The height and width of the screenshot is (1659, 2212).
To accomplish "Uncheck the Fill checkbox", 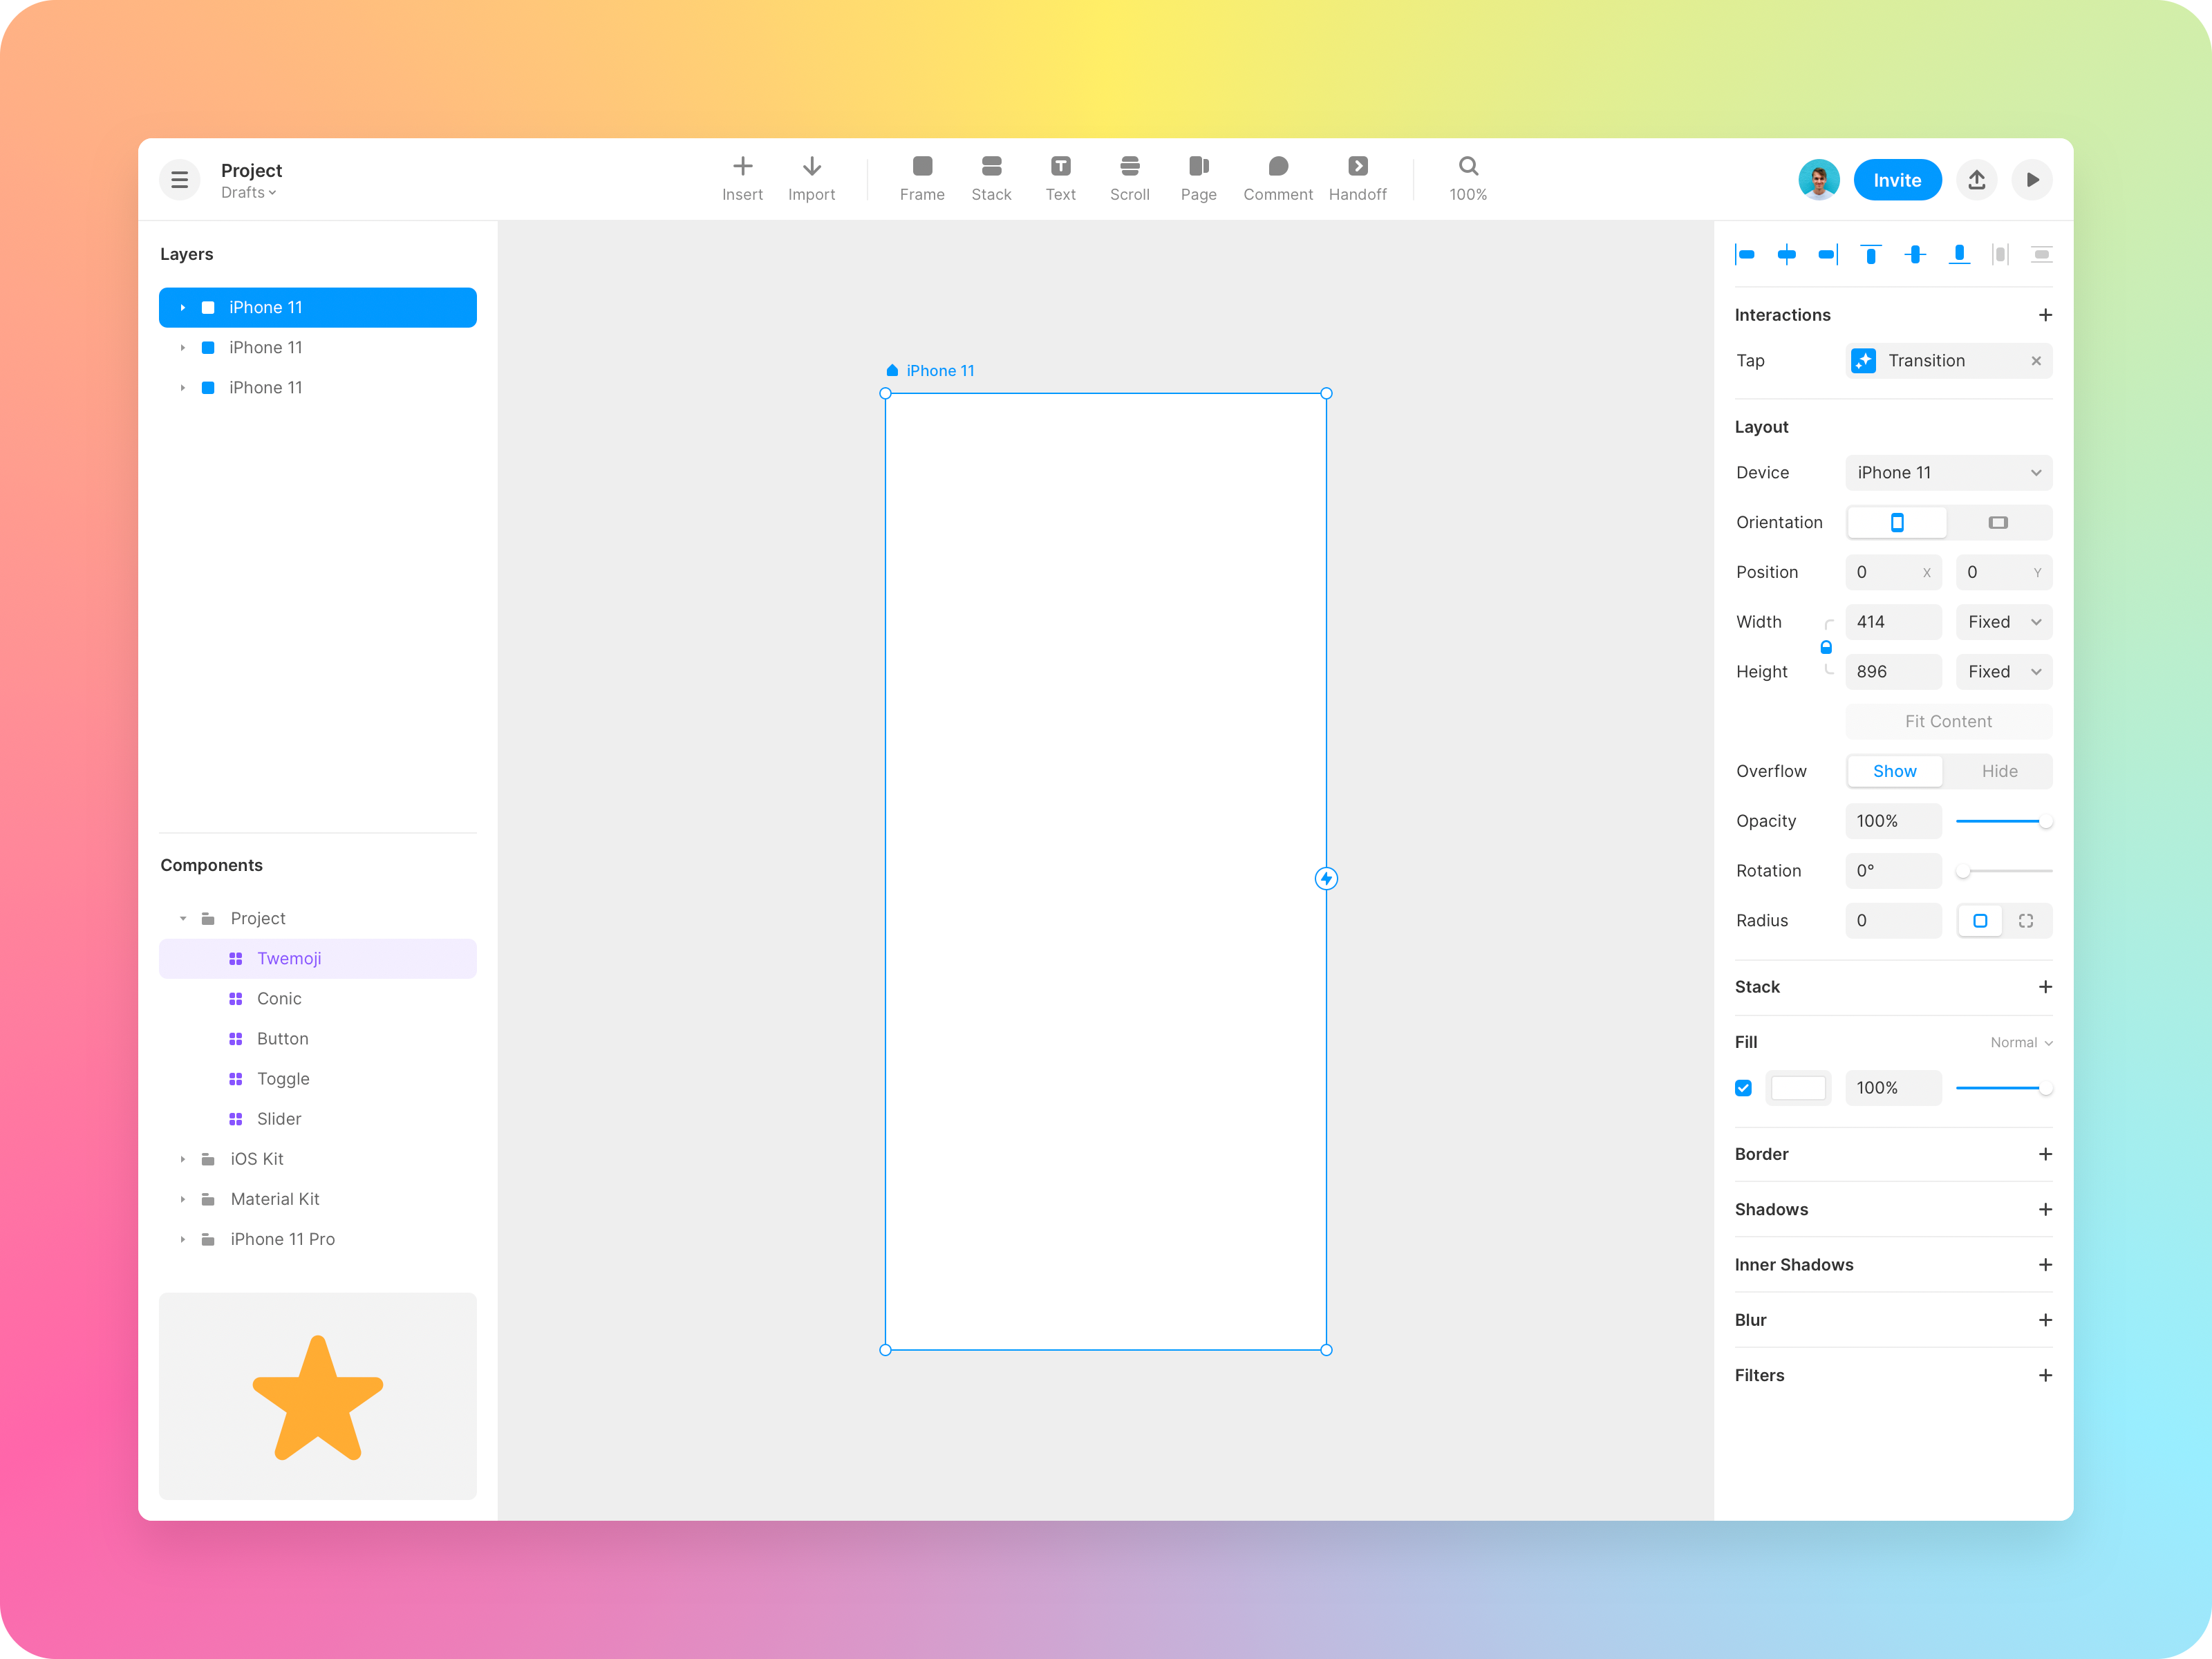I will pyautogui.click(x=1743, y=1088).
